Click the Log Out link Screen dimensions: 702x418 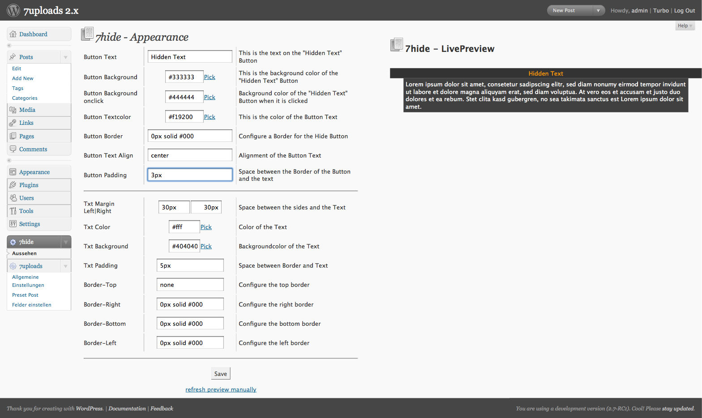(x=685, y=11)
